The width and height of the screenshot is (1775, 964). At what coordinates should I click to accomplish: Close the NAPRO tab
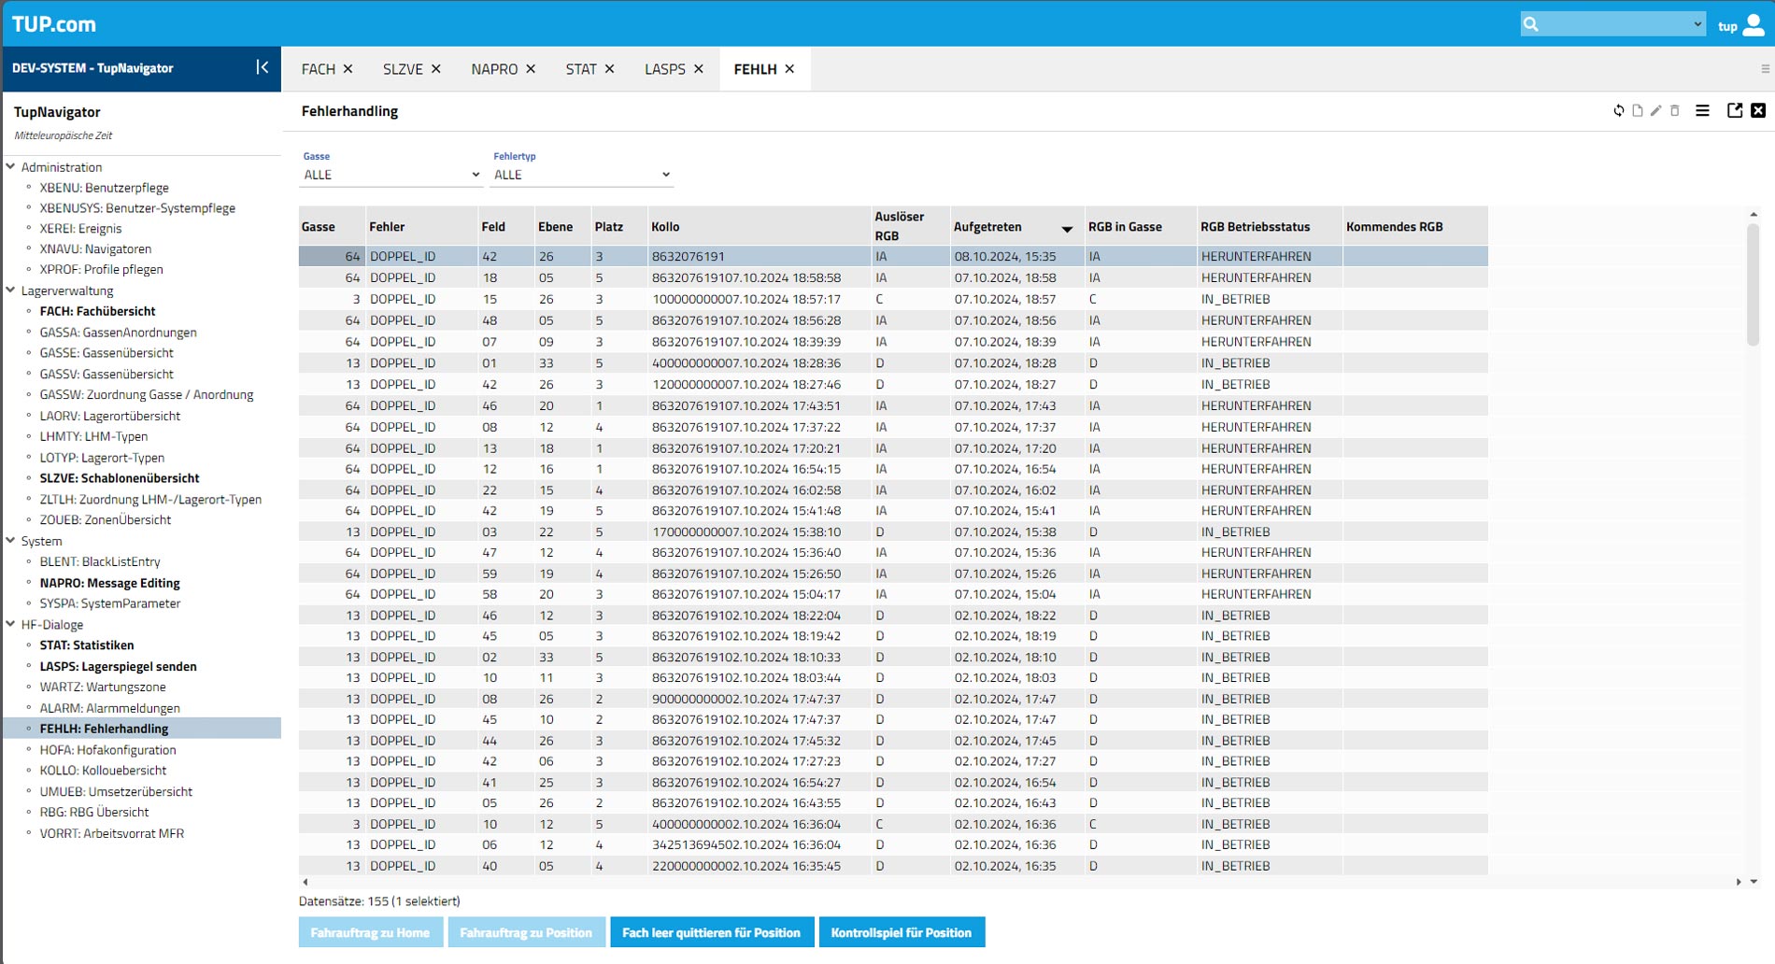531,69
